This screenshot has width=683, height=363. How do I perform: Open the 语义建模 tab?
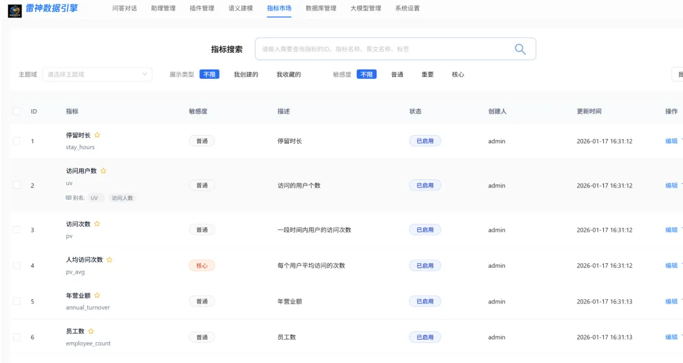[x=241, y=8]
